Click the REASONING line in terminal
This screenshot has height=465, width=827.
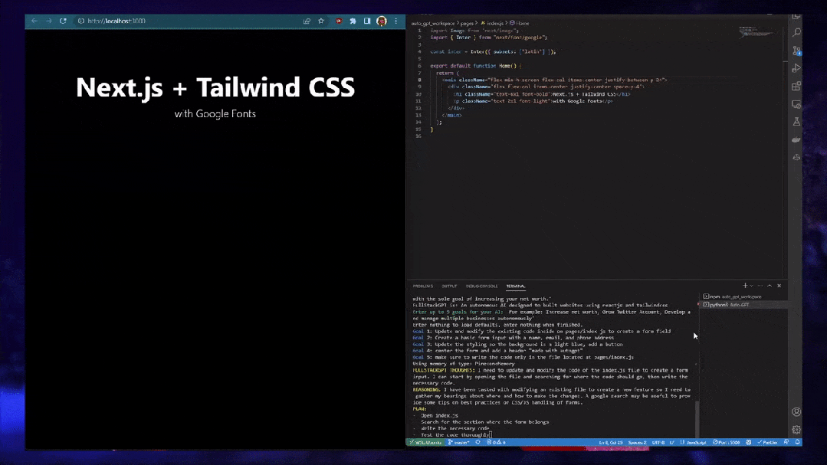click(x=552, y=396)
